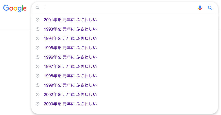Screen dimensions: 221x115
Task: Select suggestion 1993年を 元年に ふさわしい
Action: point(125,29)
